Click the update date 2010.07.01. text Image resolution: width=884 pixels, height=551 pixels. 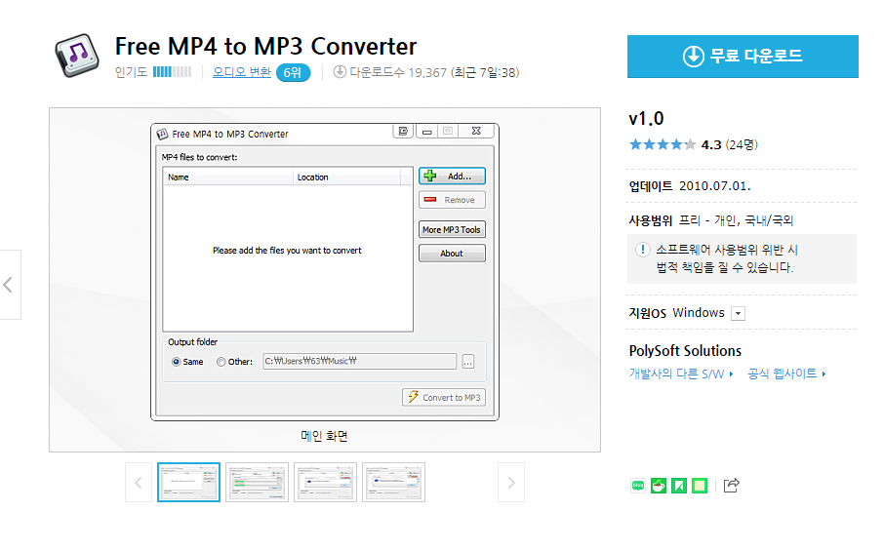pos(715,186)
